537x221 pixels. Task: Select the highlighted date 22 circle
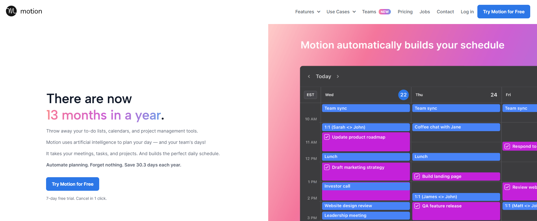pos(403,95)
